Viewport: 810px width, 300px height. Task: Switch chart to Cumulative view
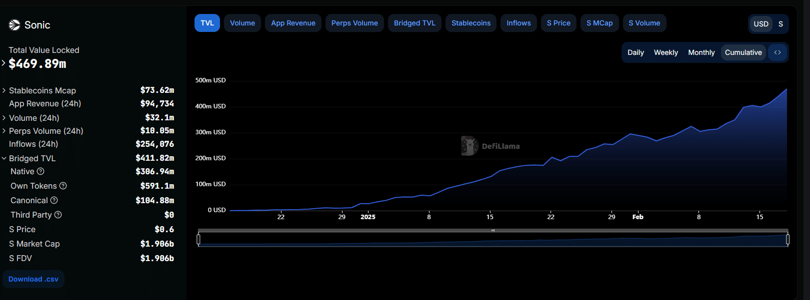click(x=743, y=52)
